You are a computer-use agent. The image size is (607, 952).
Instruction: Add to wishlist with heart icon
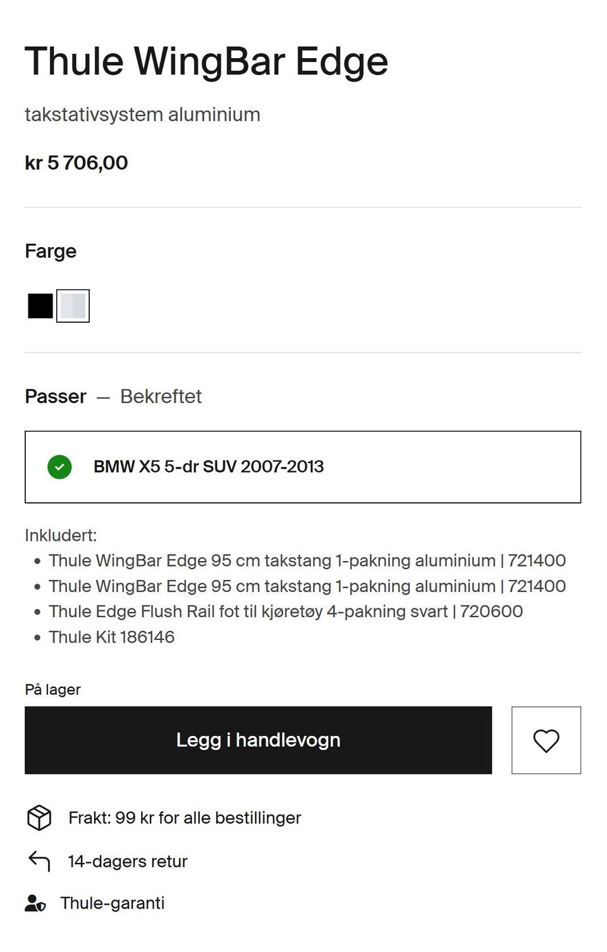[546, 740]
